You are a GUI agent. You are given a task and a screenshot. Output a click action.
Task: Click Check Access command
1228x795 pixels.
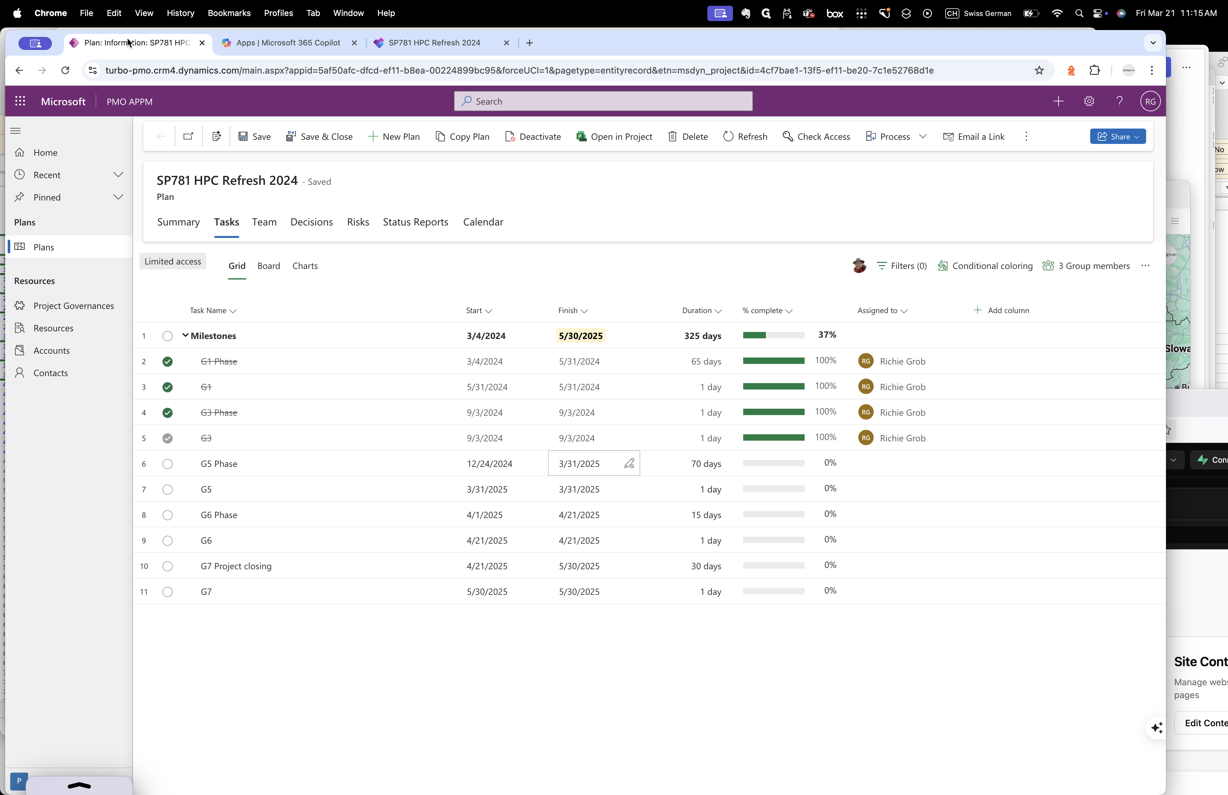point(816,136)
